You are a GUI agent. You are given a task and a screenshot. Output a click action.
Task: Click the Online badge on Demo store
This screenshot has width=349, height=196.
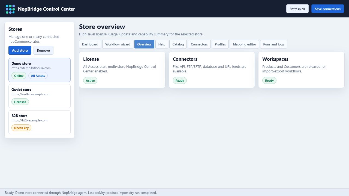pyautogui.click(x=19, y=76)
